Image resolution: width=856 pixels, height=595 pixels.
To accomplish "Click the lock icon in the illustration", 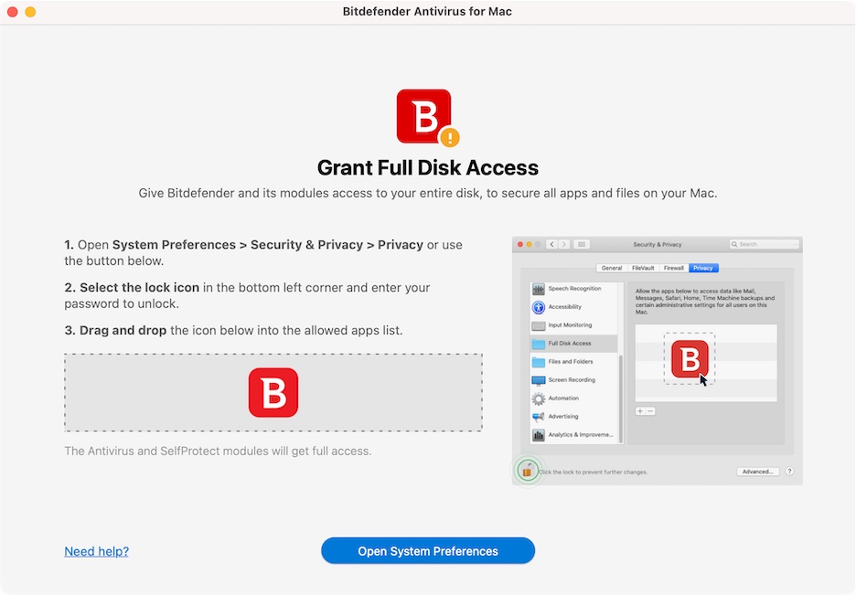I will click(527, 470).
